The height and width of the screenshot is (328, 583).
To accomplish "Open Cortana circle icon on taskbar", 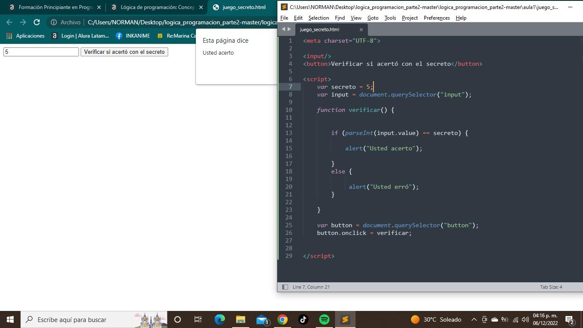I will coord(178,319).
